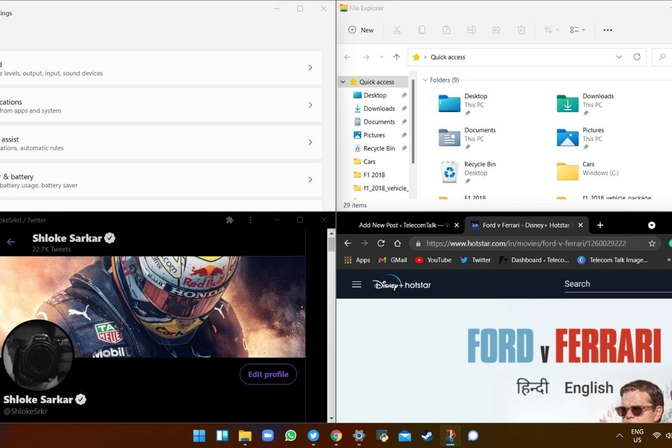
Task: Click the Chrome address bar URL
Action: coord(526,244)
